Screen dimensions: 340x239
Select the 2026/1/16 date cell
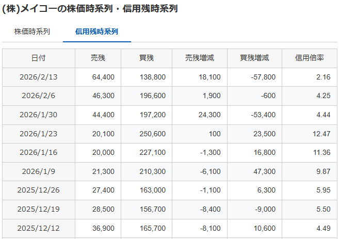click(39, 152)
